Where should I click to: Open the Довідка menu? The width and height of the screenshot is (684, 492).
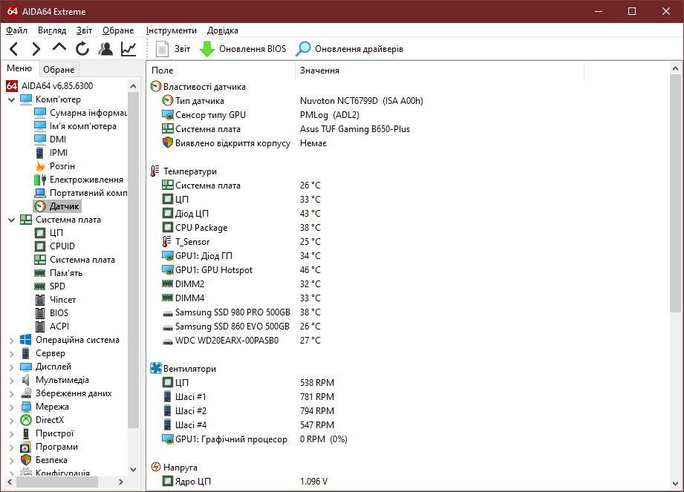pos(223,30)
